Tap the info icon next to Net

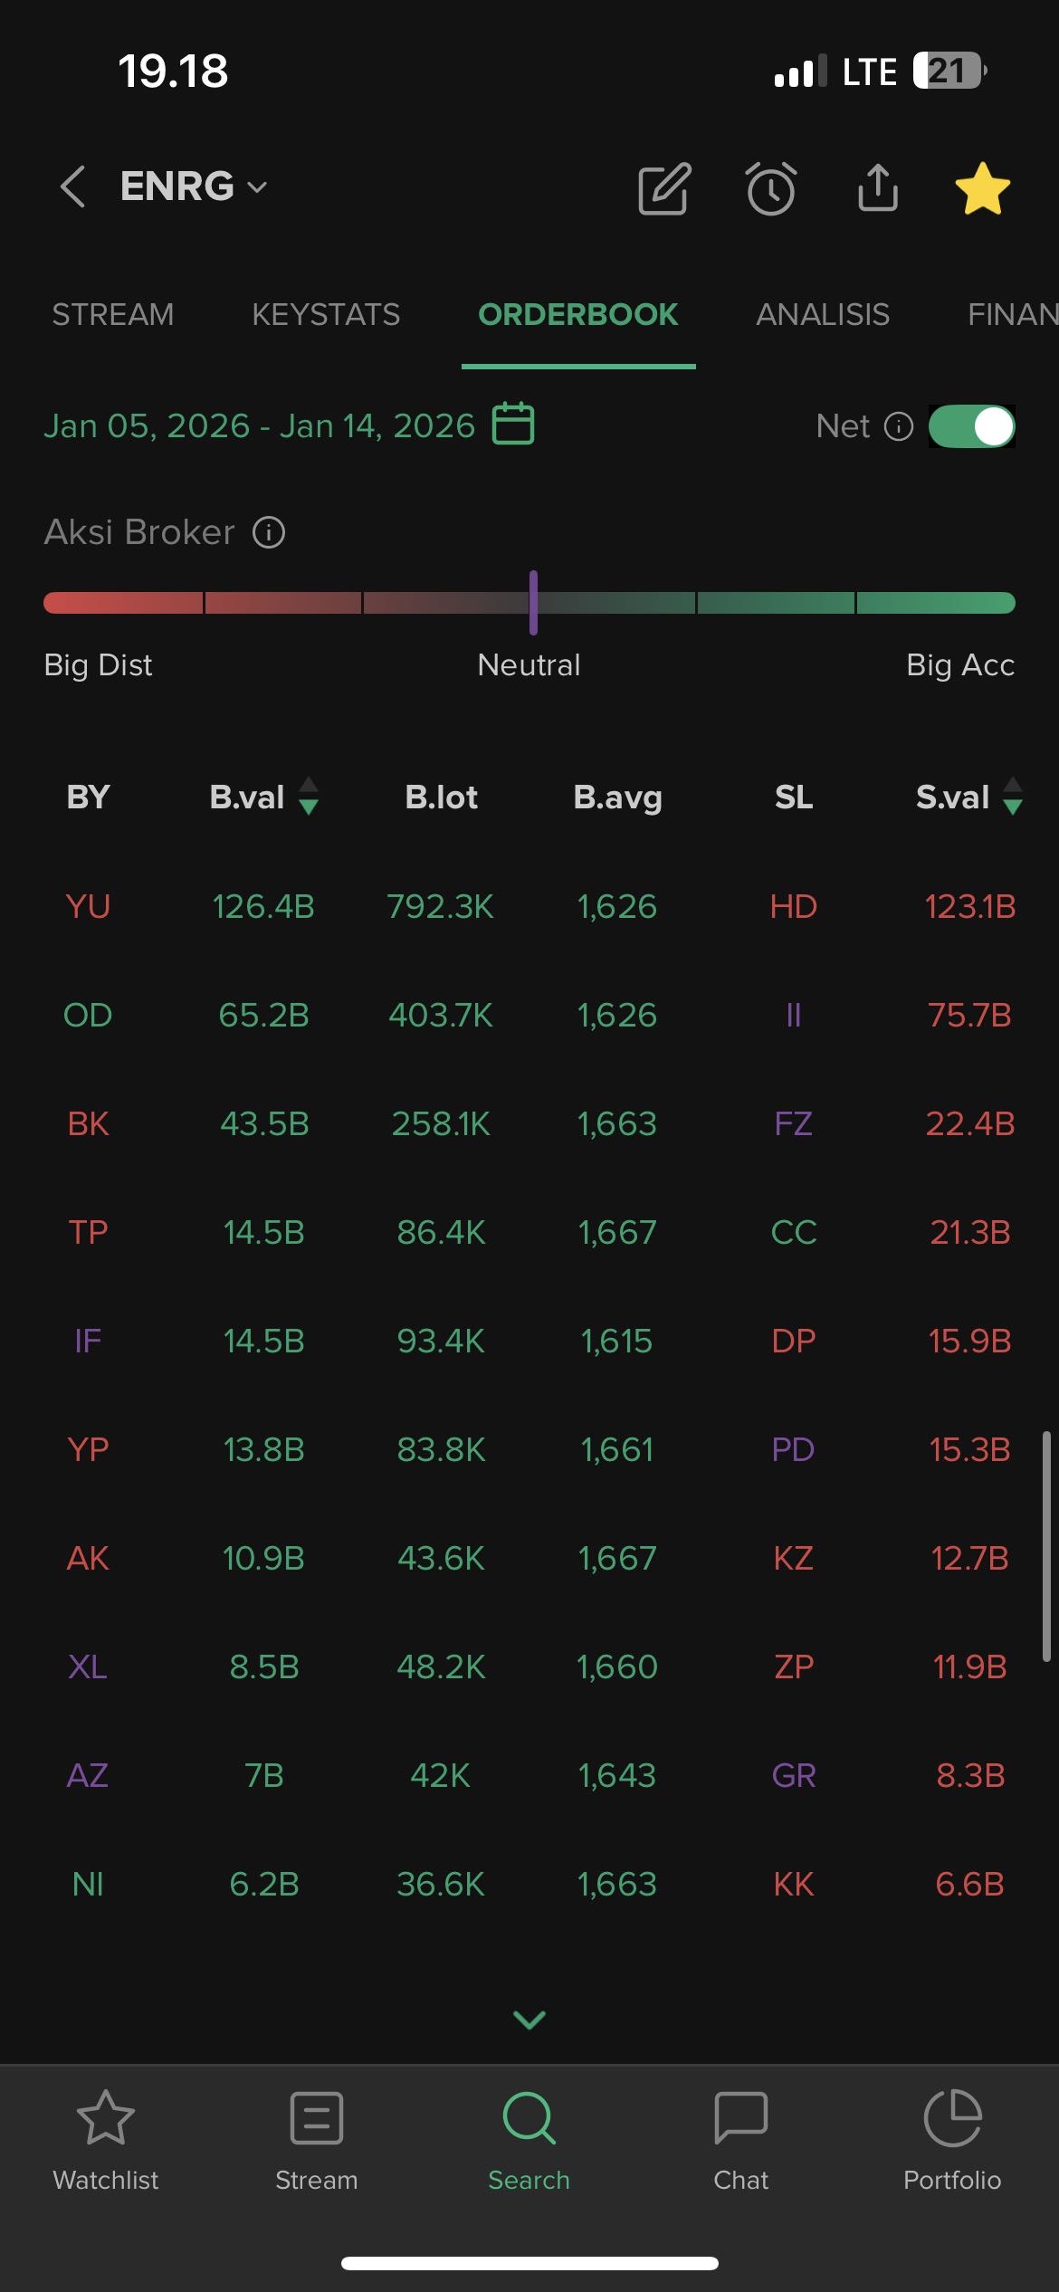pos(898,426)
